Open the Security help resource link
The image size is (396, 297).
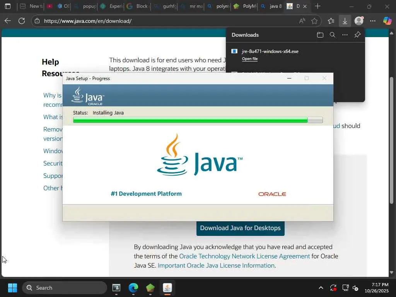(x=53, y=164)
